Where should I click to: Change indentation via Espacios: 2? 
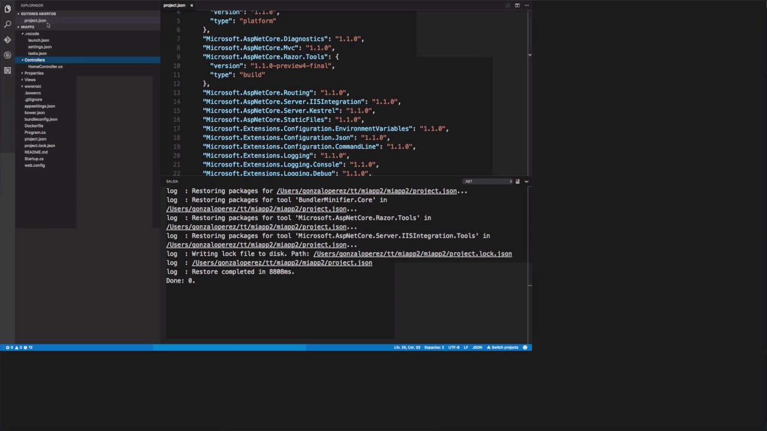pos(434,347)
